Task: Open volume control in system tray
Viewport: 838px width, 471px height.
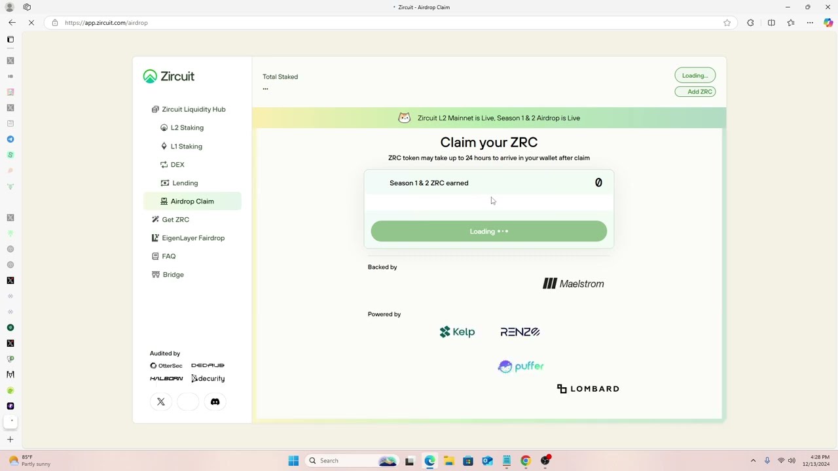Action: point(792,461)
